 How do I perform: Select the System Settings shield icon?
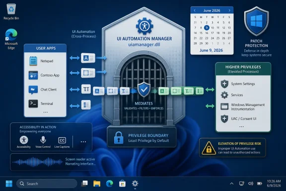click(224, 84)
